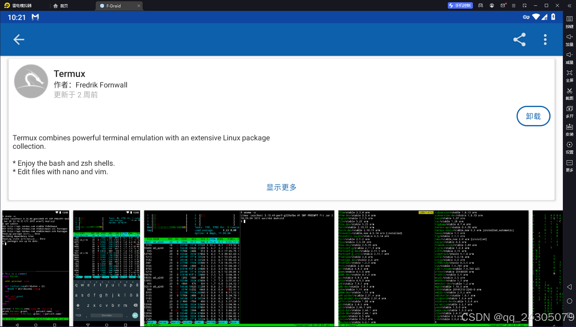Screen dimensions: 576x327
Task: Expand description with 显示更多
Action: point(281,187)
